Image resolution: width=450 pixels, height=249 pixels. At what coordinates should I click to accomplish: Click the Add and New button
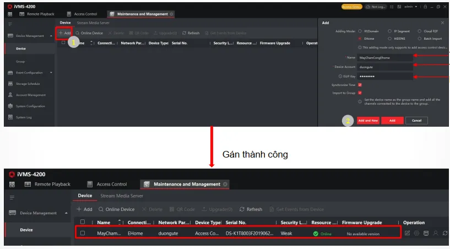[367, 120]
